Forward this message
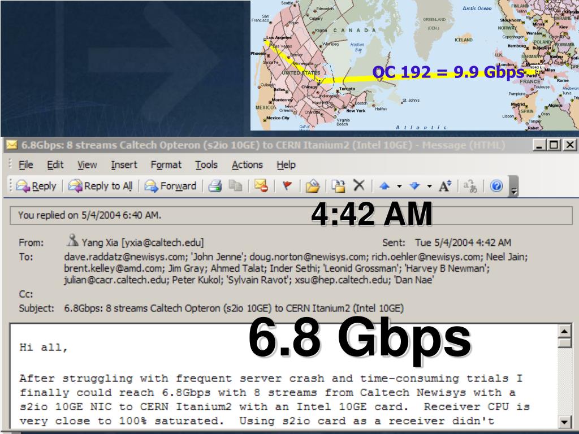This screenshot has width=579, height=434. pos(170,186)
